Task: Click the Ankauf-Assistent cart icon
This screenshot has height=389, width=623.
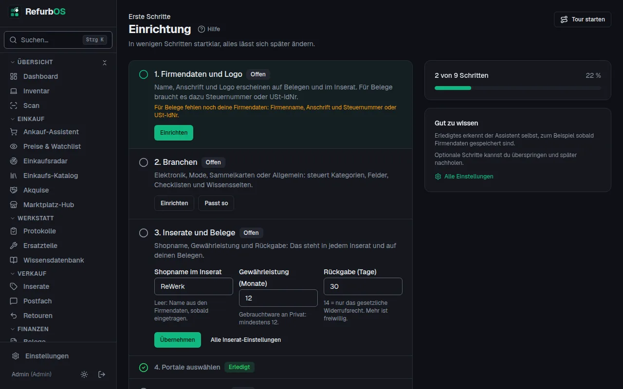Action: tap(14, 132)
